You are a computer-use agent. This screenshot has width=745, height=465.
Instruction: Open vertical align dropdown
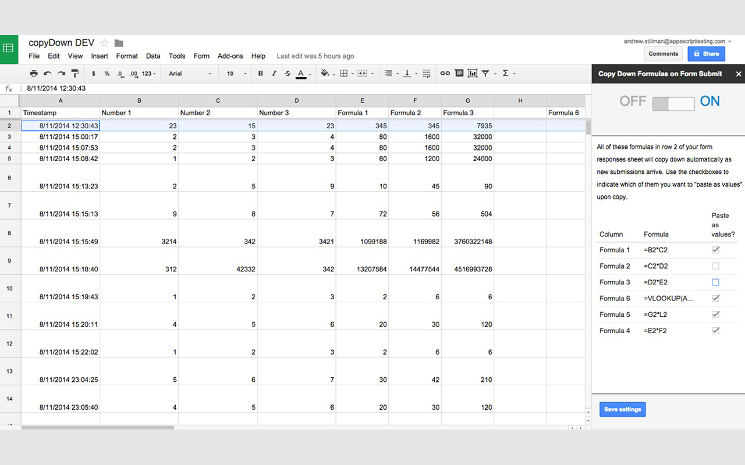[410, 74]
